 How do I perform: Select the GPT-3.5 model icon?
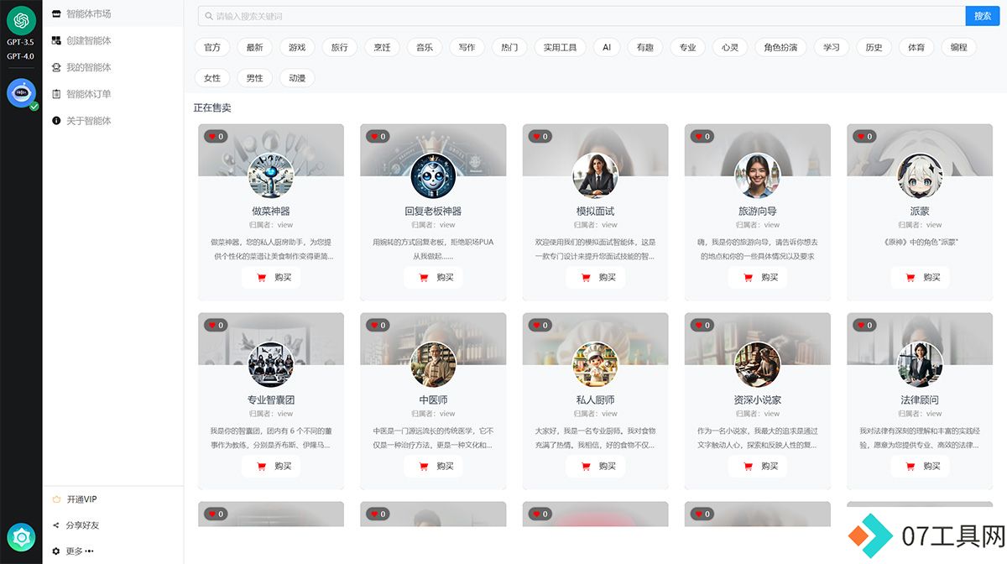(x=21, y=20)
